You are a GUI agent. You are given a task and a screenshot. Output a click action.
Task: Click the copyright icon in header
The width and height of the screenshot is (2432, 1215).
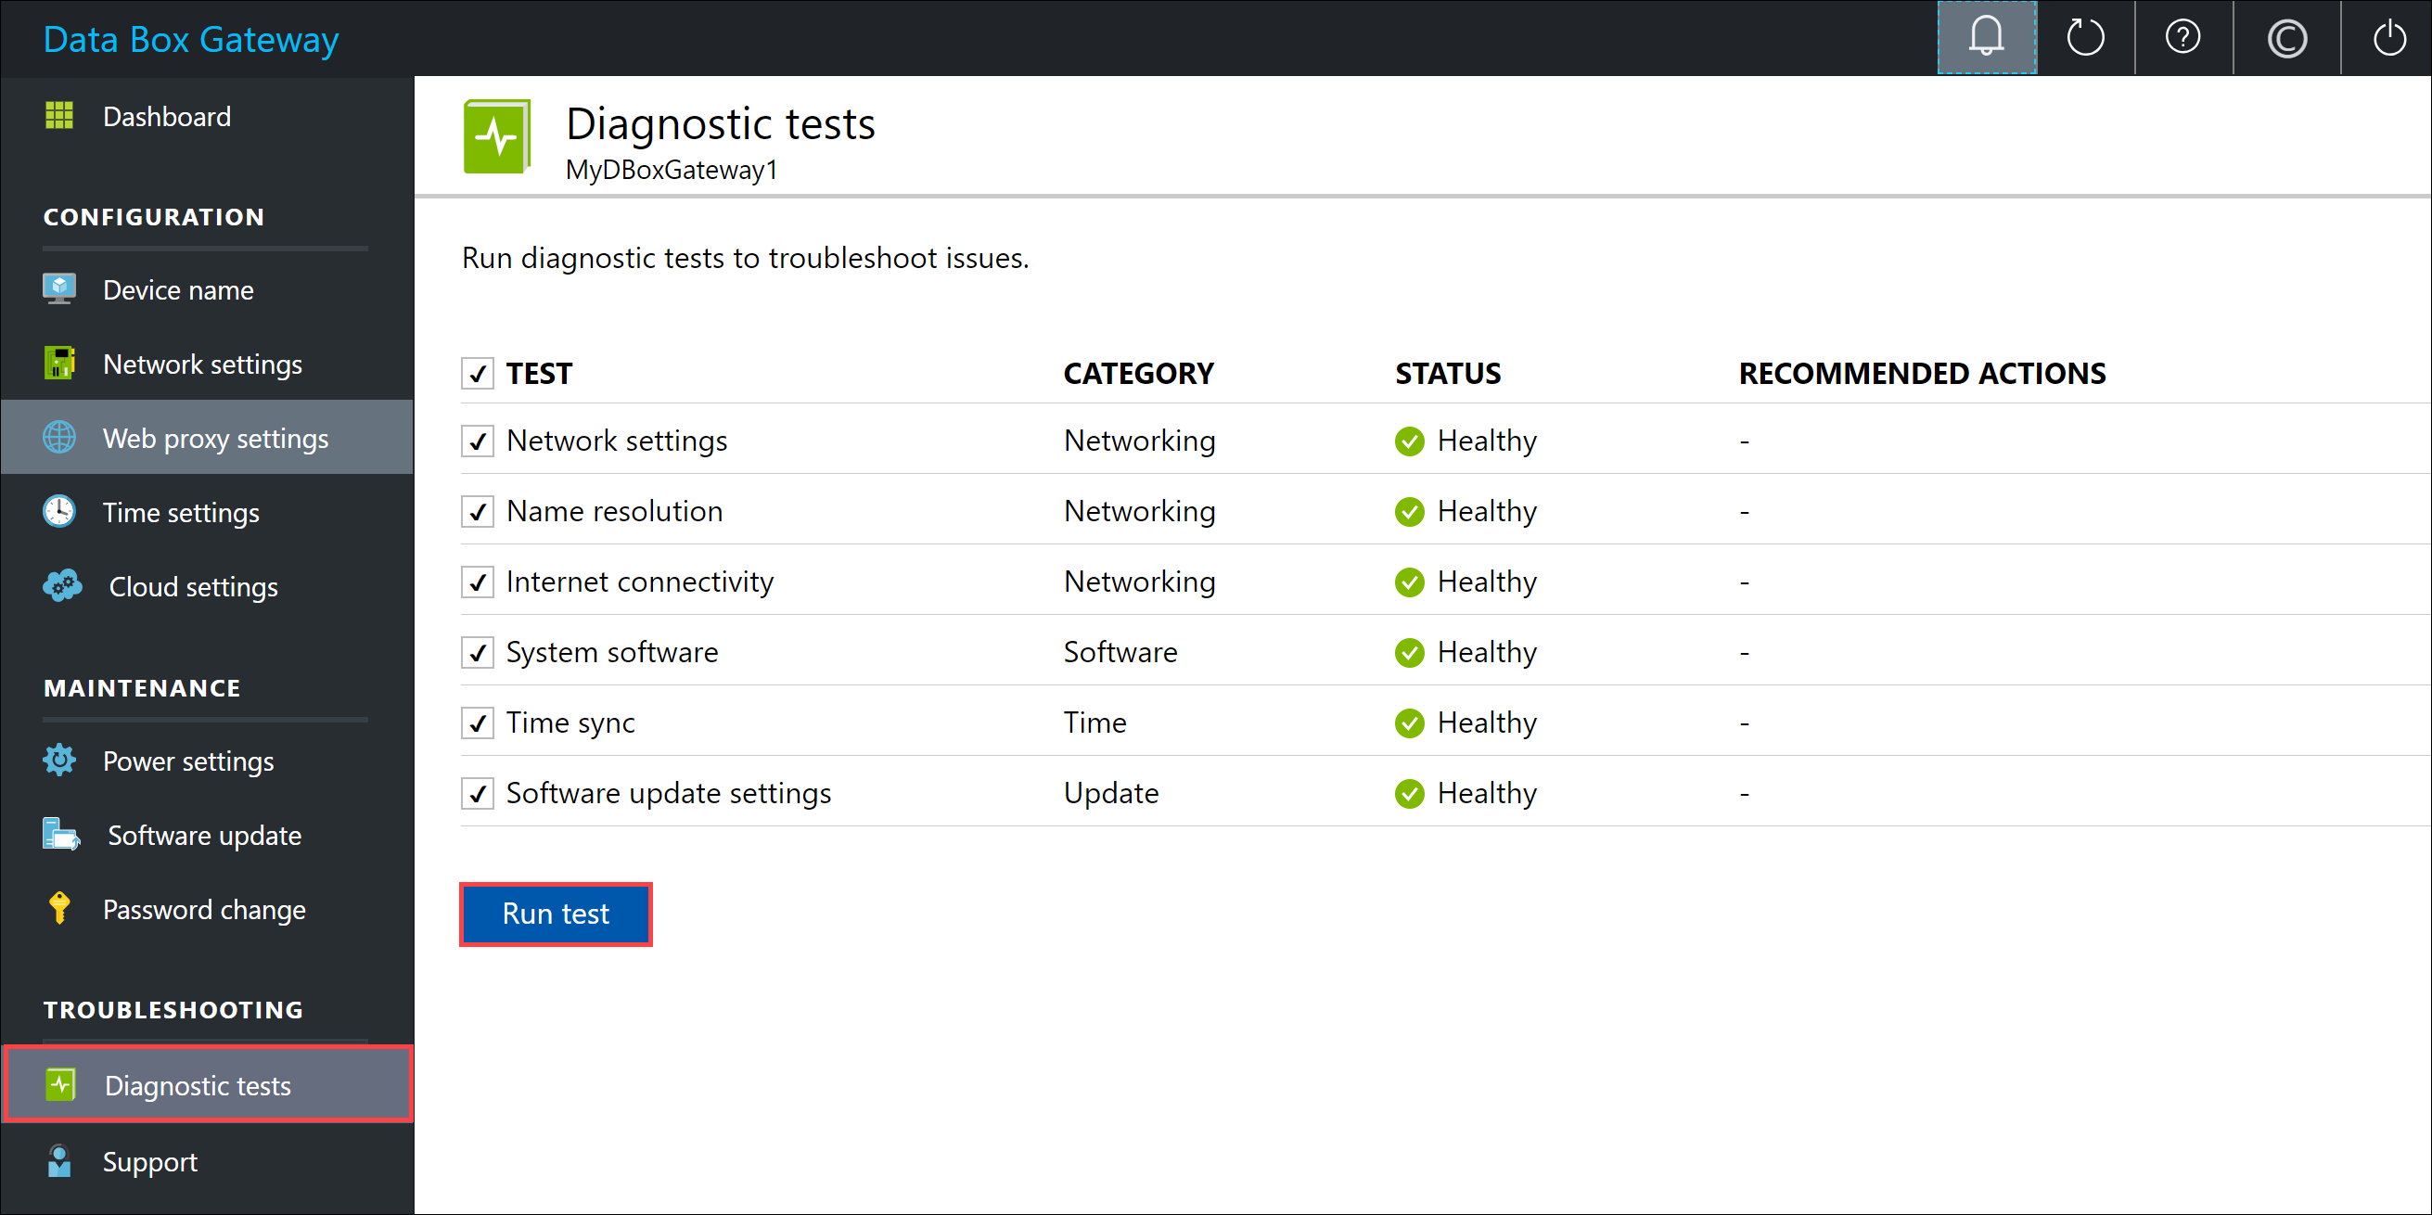tap(2286, 38)
